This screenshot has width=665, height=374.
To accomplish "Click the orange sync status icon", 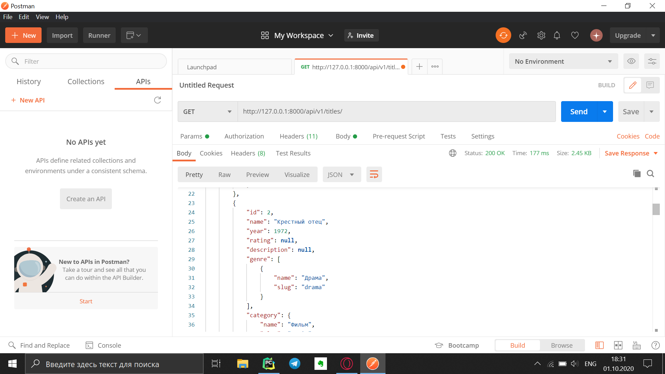I will 503,35.
